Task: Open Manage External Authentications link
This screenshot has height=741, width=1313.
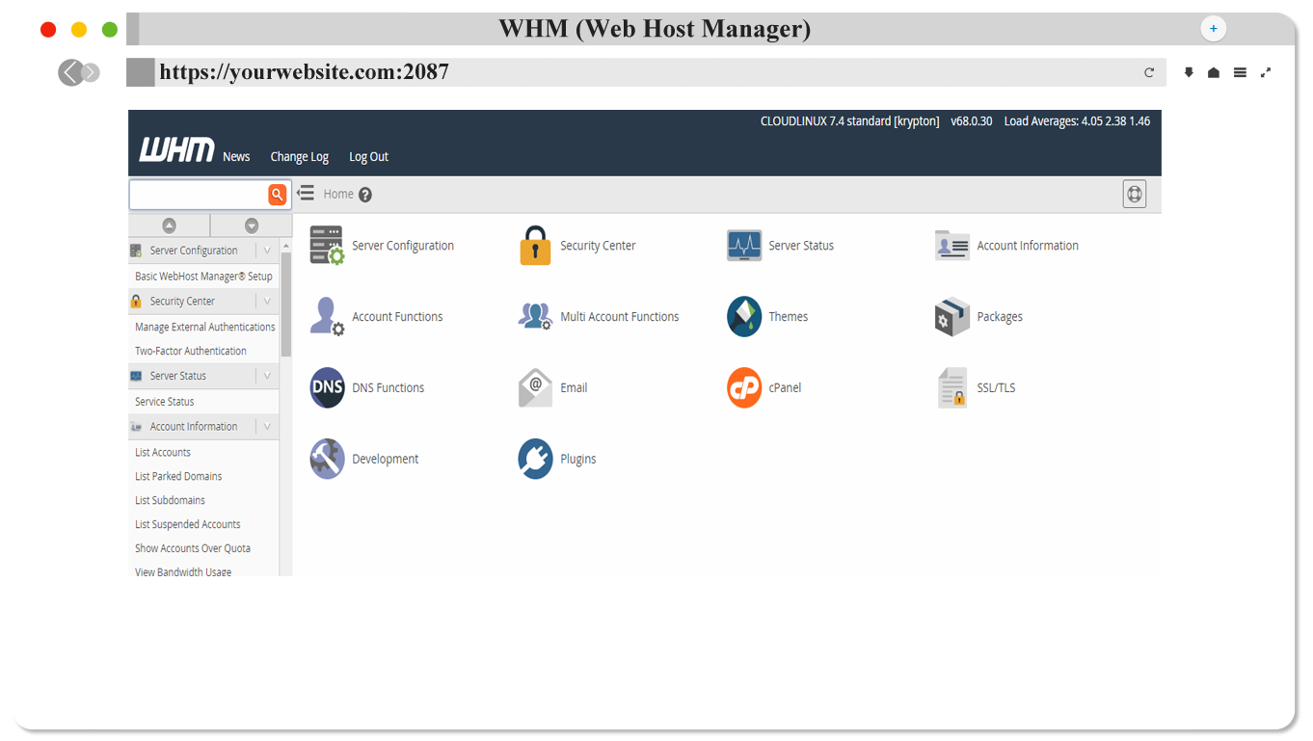Action: pos(205,328)
